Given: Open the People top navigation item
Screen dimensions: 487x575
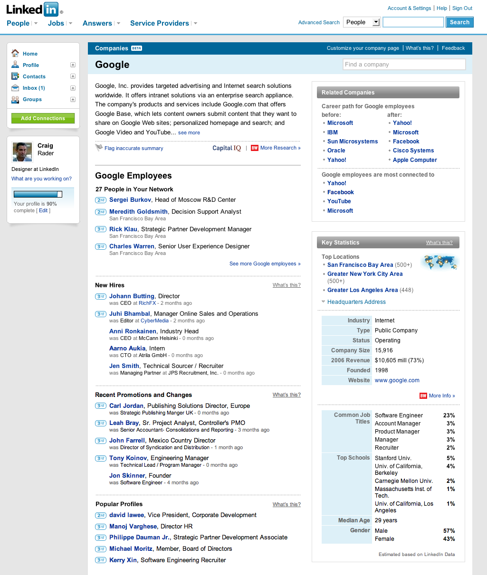Looking at the screenshot, I should click(18, 23).
